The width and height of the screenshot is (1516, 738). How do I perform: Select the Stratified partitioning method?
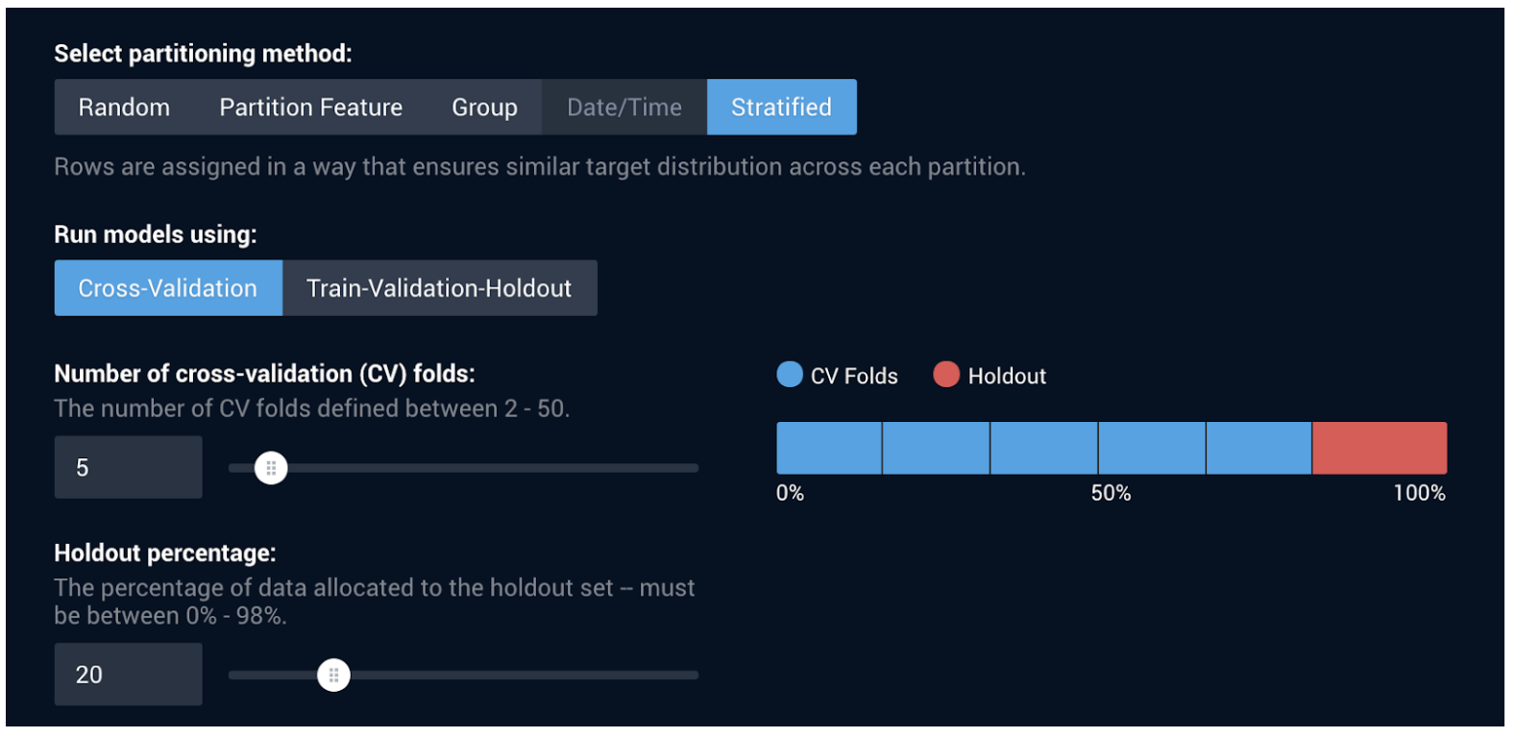tap(781, 107)
